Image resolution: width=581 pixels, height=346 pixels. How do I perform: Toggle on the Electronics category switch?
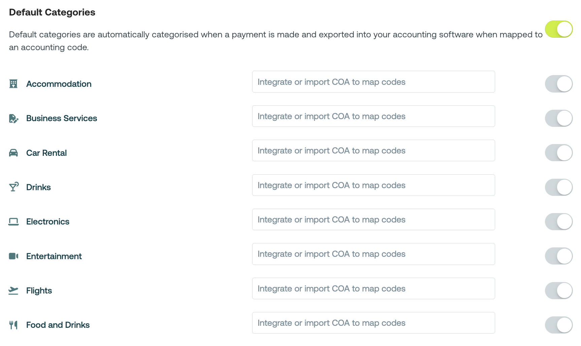tap(558, 221)
